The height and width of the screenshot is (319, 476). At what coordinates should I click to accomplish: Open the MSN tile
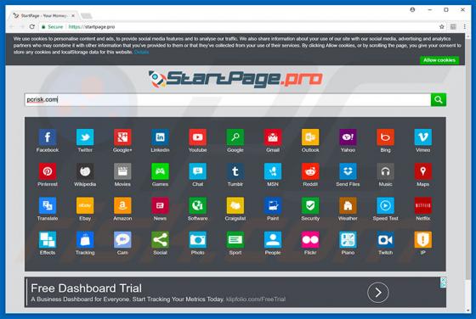(x=273, y=171)
